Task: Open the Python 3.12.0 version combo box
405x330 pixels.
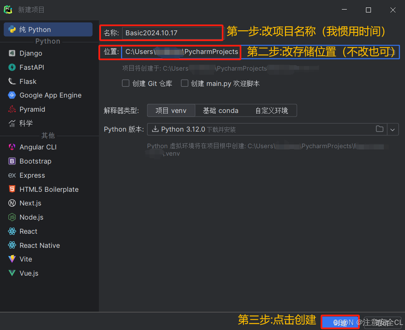Action: coord(273,129)
